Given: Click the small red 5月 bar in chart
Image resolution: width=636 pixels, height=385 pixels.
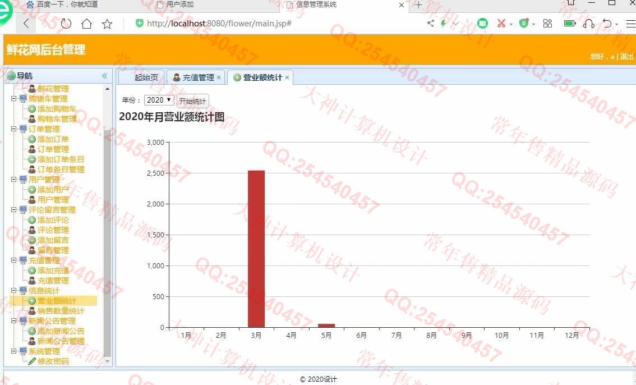Looking at the screenshot, I should click(326, 326).
